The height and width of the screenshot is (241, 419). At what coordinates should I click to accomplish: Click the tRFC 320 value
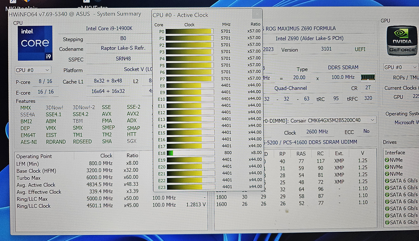pos(368,98)
